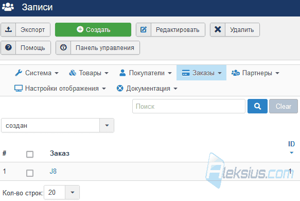Click the pencil Edit icon
Image resolution: width=300 pixels, height=201 pixels.
pyautogui.click(x=144, y=29)
